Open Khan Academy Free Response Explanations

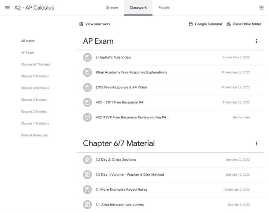pos(131,72)
